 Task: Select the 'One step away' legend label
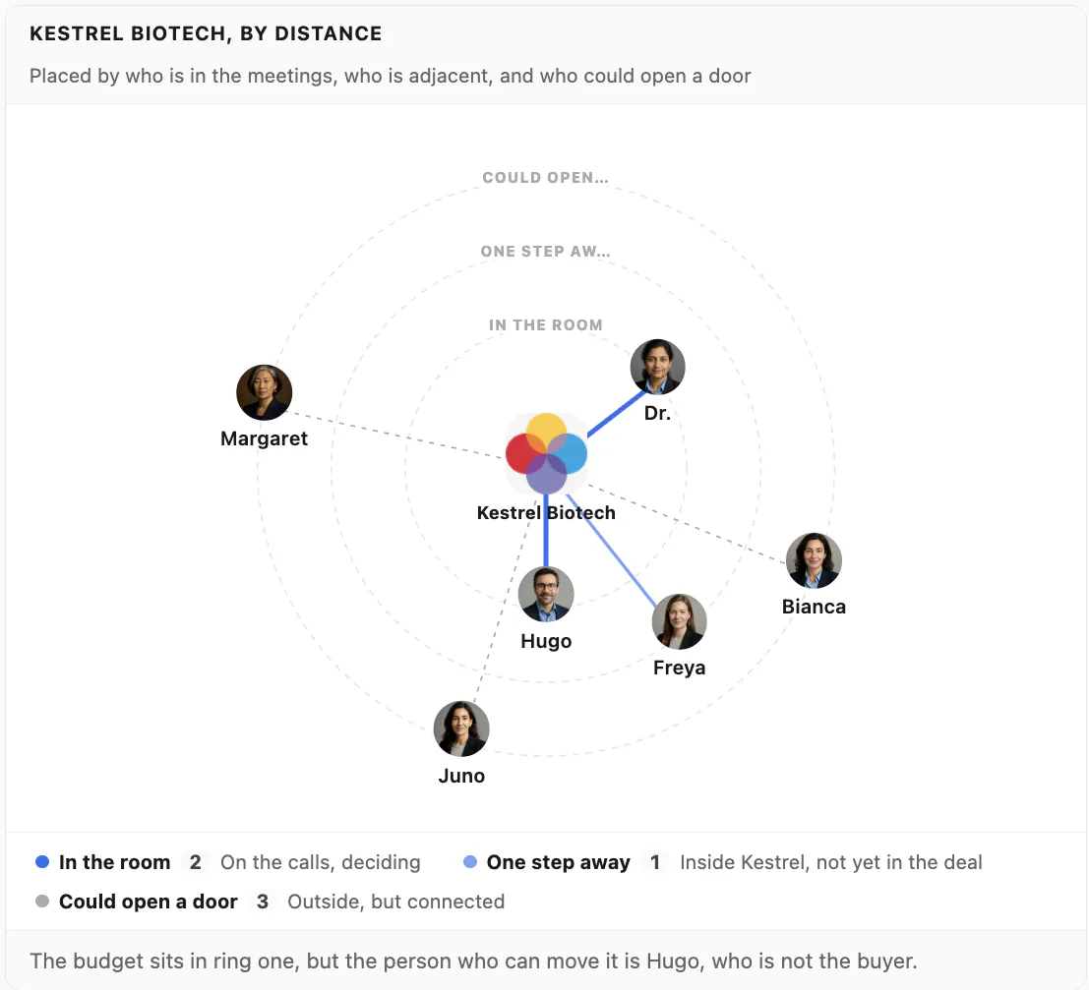click(559, 861)
